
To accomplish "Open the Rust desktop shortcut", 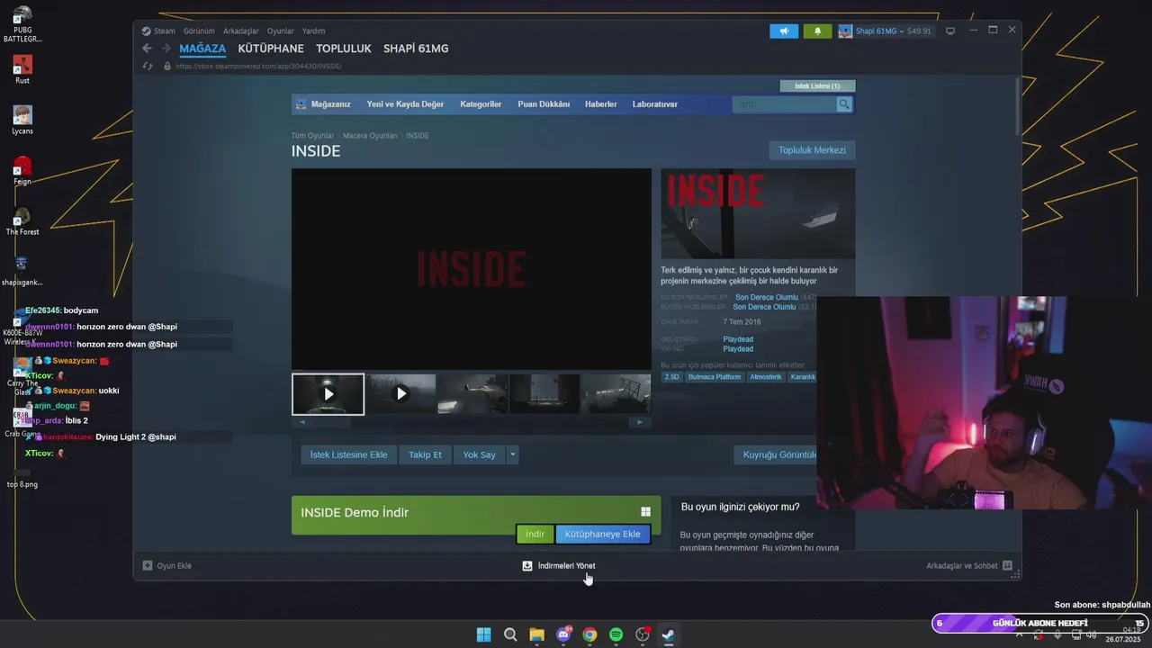I will tap(22, 70).
